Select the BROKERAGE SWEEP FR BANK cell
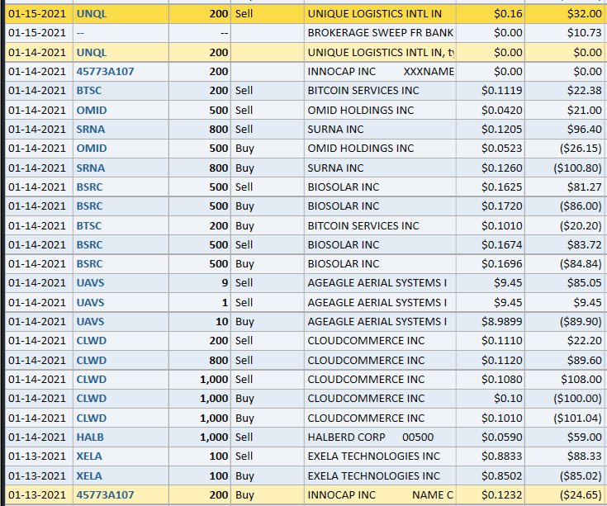The image size is (607, 506). [x=380, y=33]
